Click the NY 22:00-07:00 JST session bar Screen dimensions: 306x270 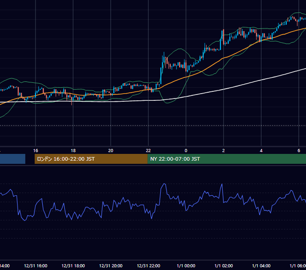(x=226, y=159)
